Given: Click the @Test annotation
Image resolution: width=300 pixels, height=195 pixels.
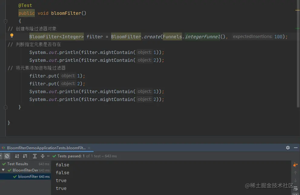Looking at the screenshot, I should pos(25,5).
